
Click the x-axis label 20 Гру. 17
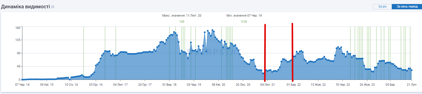point(145,85)
